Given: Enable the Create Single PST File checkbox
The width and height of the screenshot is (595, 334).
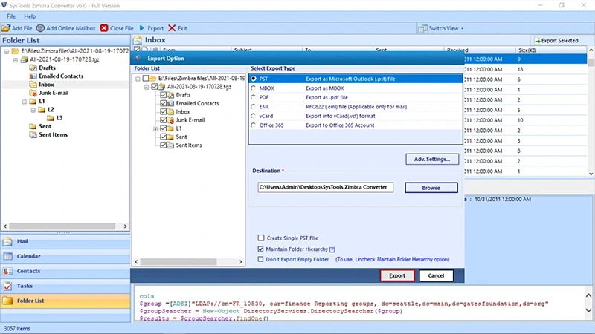Looking at the screenshot, I should click(x=260, y=238).
